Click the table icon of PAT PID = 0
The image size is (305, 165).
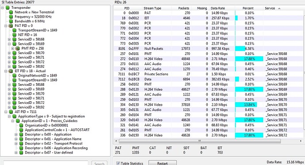11,26
